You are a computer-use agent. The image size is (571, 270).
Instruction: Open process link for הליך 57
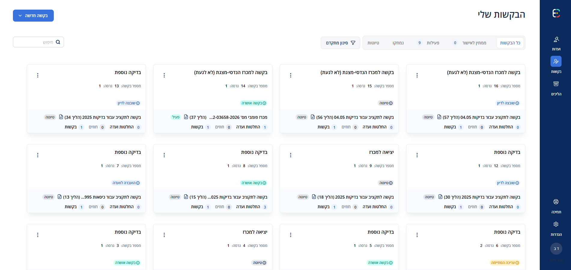[481, 117]
